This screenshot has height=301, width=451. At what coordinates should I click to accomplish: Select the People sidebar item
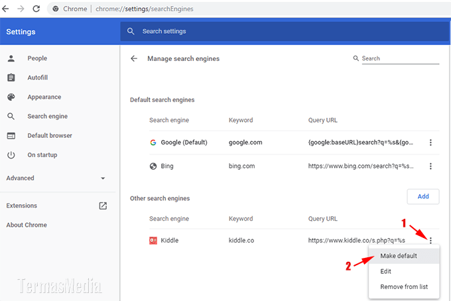37,58
